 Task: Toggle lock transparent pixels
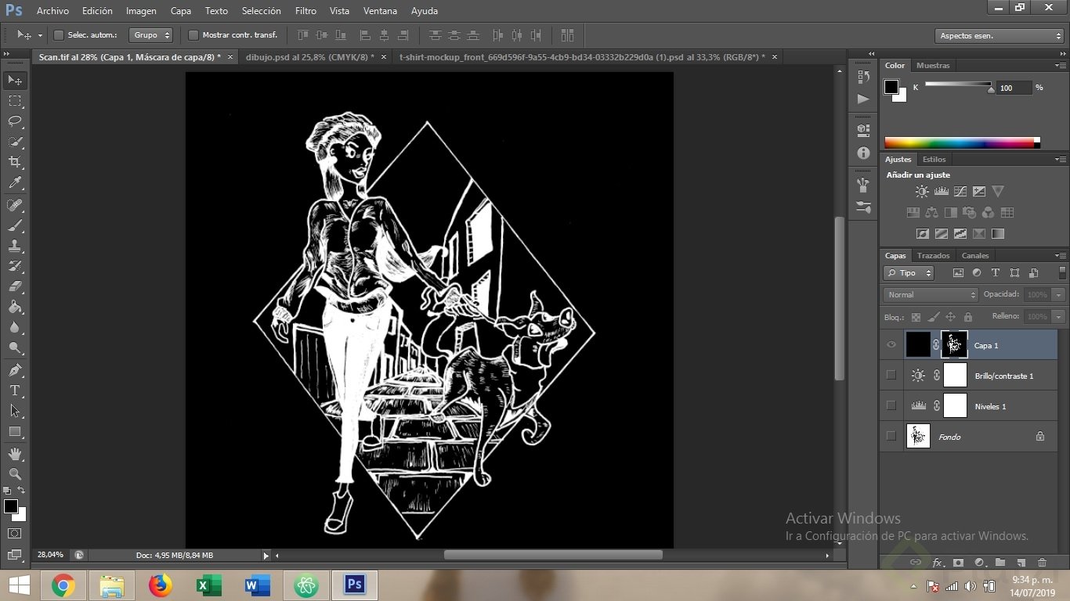coord(916,317)
